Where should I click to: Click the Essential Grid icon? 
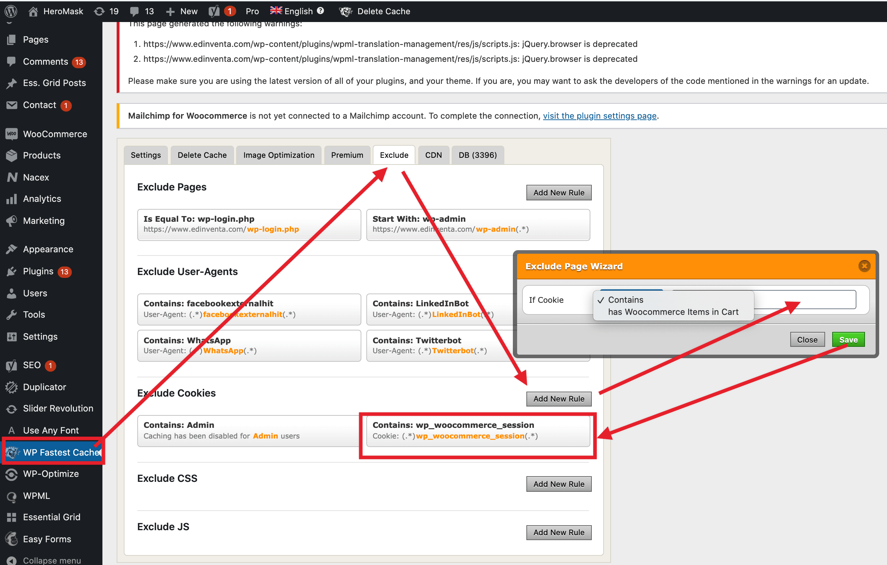coord(11,517)
